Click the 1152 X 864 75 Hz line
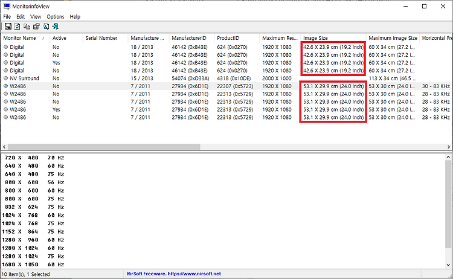Screen dimensions: 453x279 pyautogui.click(x=33, y=232)
